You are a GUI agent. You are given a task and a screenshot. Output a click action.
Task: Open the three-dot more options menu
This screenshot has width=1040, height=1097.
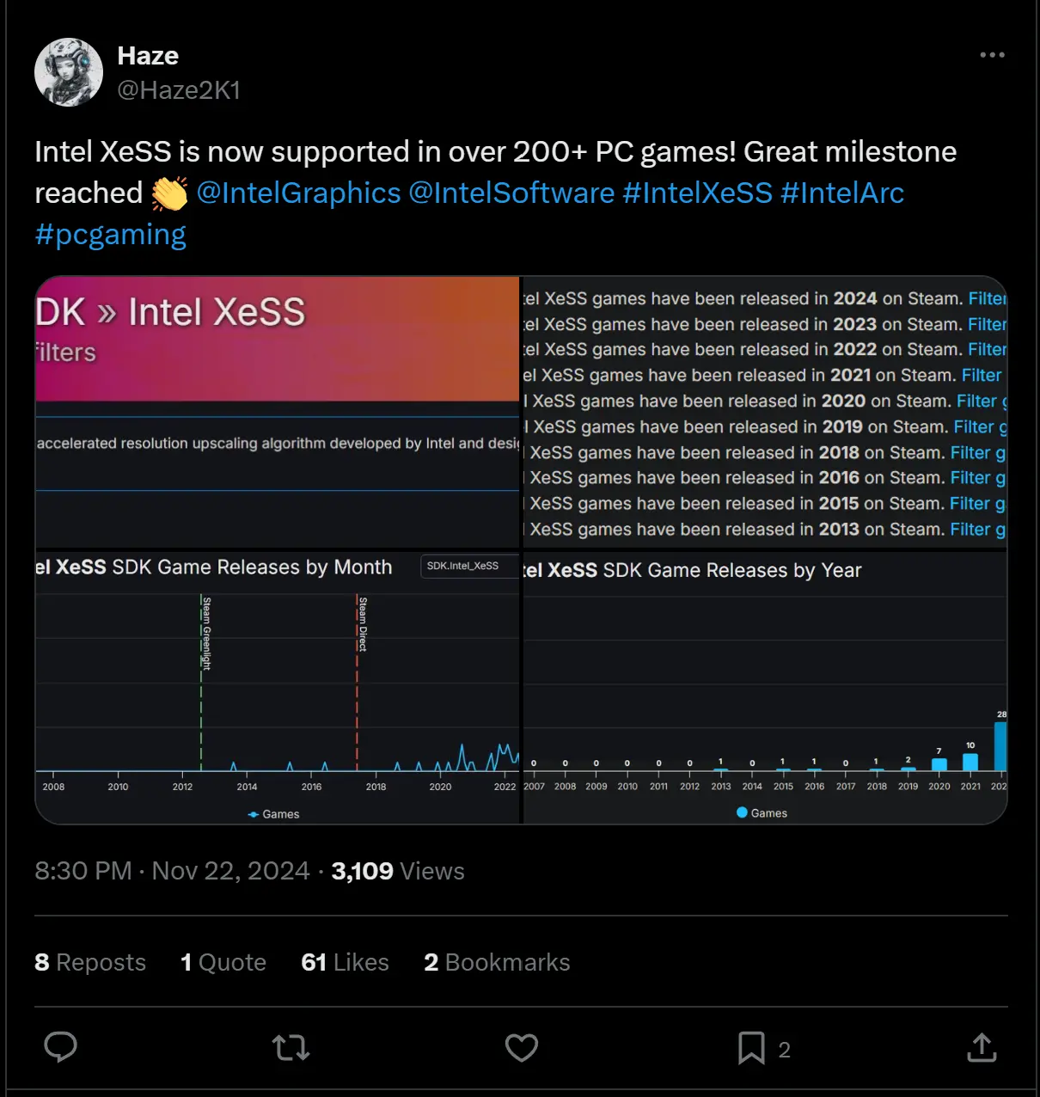(992, 55)
